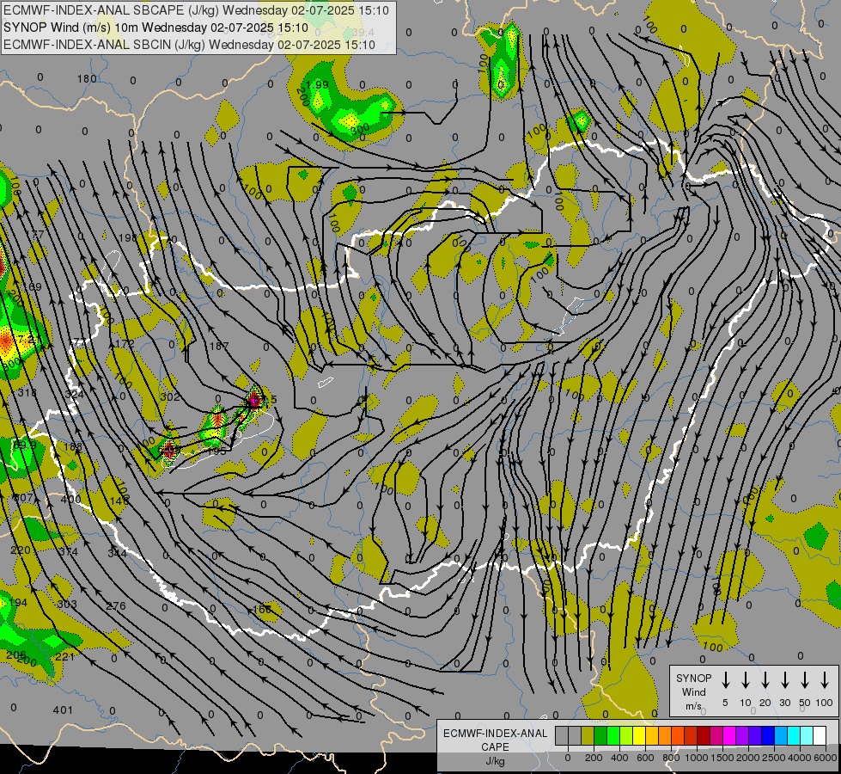Click the 'CAPE' label in color legend
Image resolution: width=841 pixels, height=774 pixels.
pyautogui.click(x=495, y=747)
